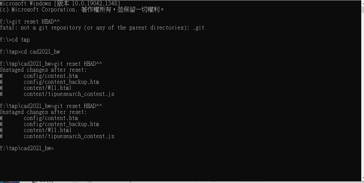Click the second config/content_backup.htm entry
Viewport: 364px width, 183px height.
(x=61, y=124)
